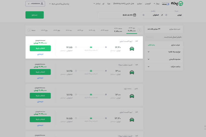
Task: Open دربستی link for the 13:00 کمری trip
Action: pos(40,78)
